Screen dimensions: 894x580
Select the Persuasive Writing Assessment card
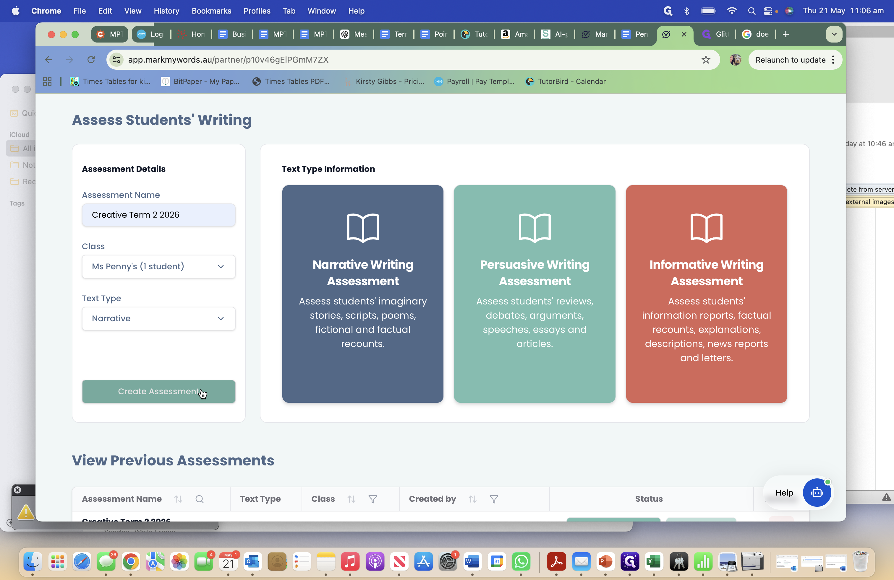tap(535, 294)
